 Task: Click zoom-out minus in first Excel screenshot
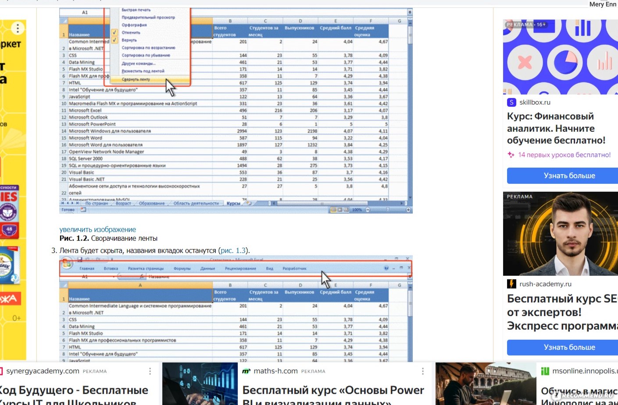coord(368,210)
